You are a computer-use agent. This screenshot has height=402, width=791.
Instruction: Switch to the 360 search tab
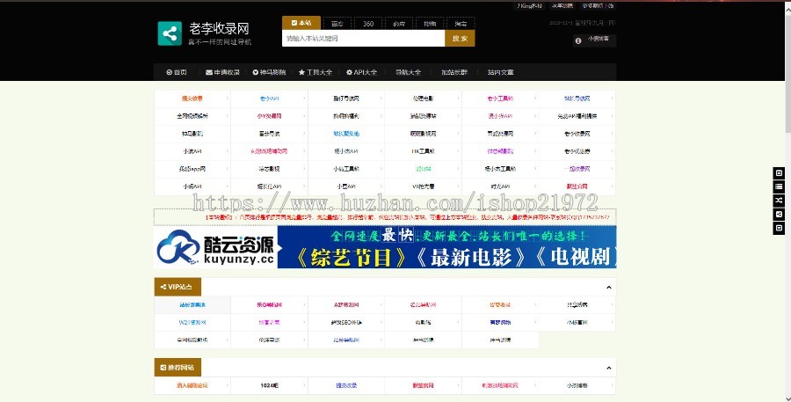tap(368, 24)
